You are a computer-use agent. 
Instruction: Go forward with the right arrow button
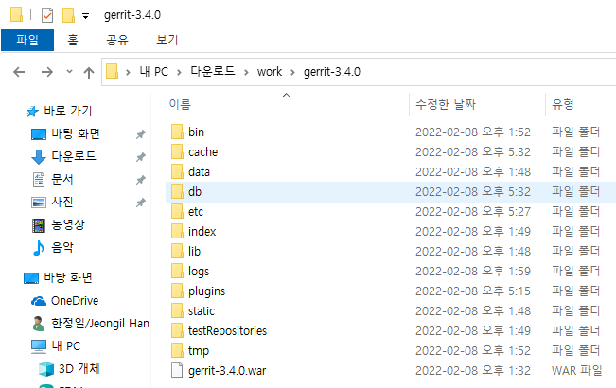point(47,72)
